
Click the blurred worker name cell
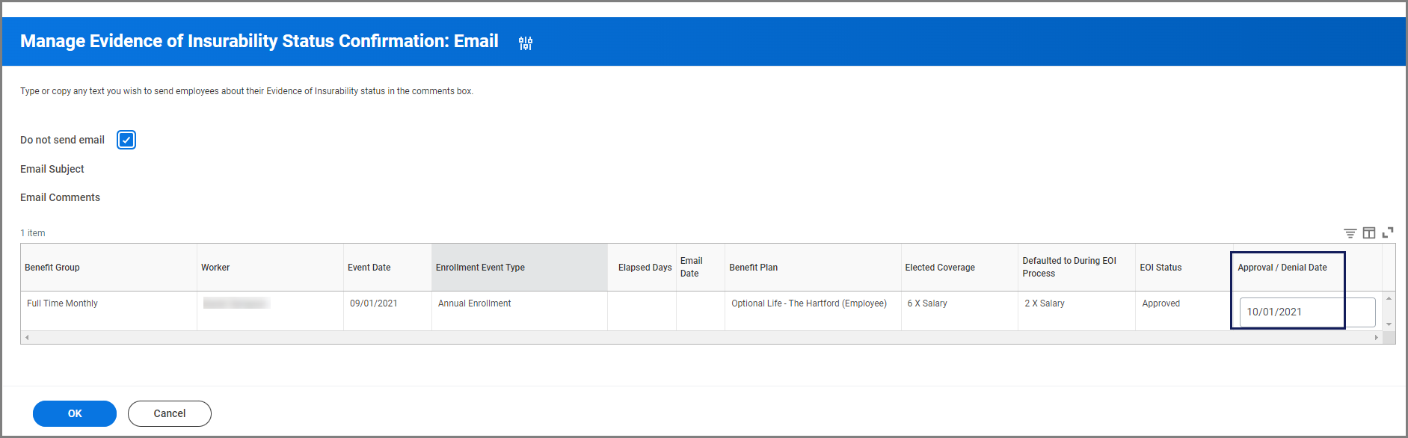pyautogui.click(x=236, y=303)
